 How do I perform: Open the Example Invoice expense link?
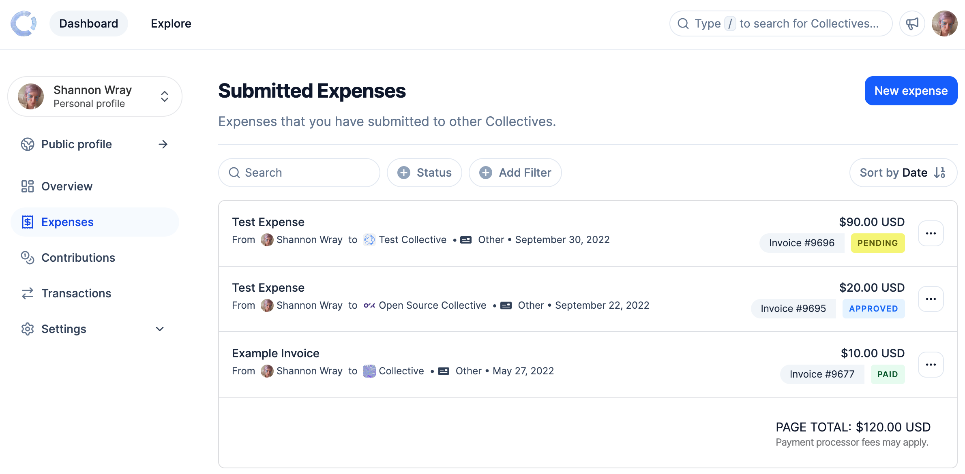click(275, 353)
